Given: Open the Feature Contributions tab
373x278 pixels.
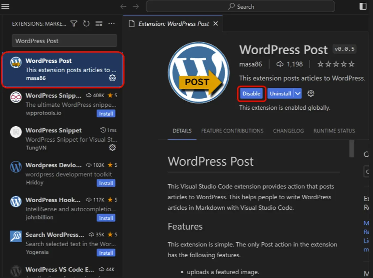Looking at the screenshot, I should click(x=232, y=131).
